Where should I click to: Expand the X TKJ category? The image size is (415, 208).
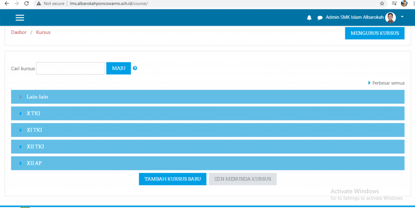[33, 114]
